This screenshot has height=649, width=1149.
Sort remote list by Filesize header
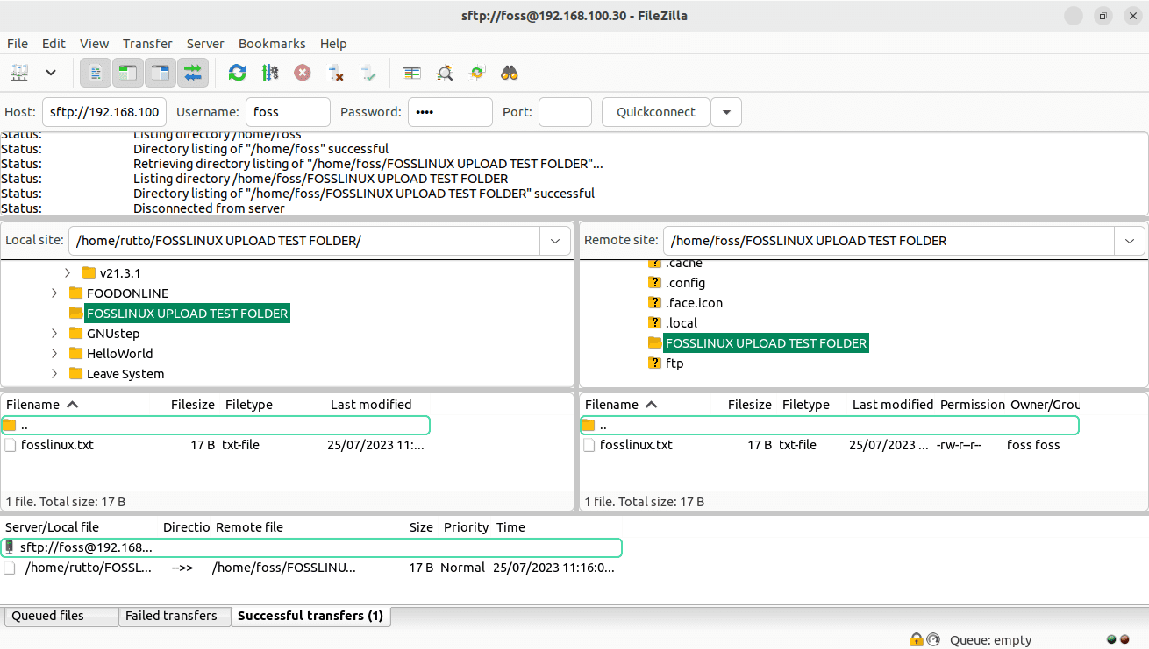pyautogui.click(x=749, y=405)
